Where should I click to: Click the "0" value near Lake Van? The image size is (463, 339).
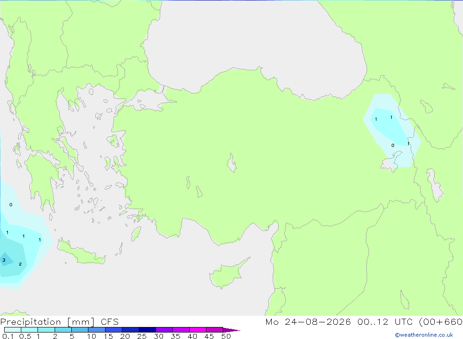point(393,146)
